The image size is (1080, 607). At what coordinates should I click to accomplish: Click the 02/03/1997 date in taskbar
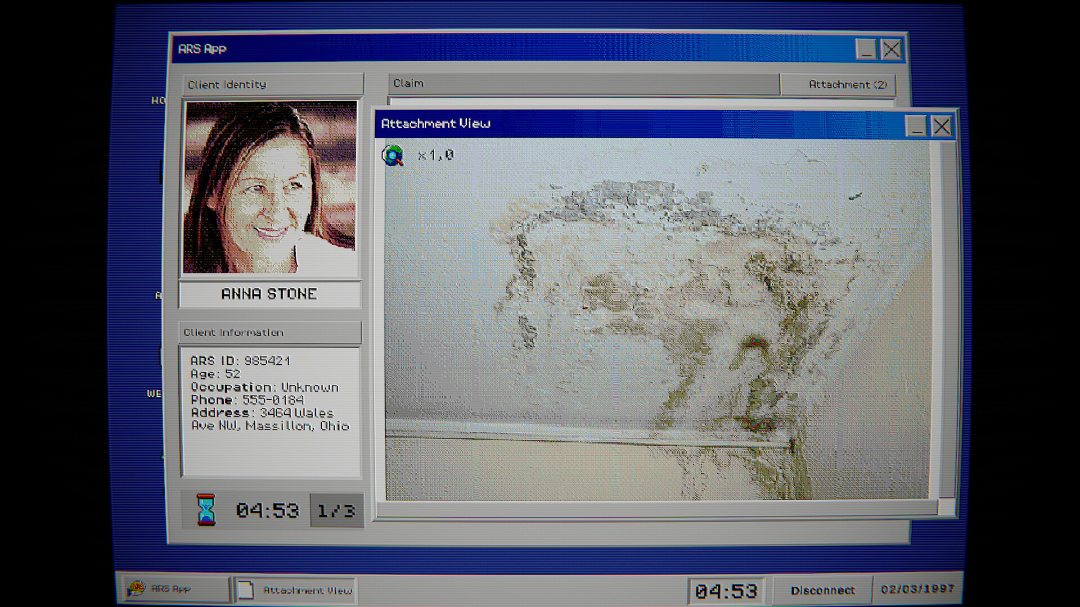(917, 589)
